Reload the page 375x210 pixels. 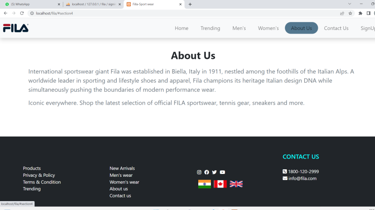pos(22,13)
